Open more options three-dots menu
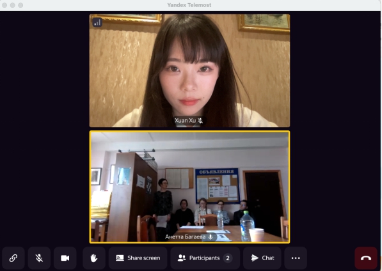The image size is (382, 271). click(x=296, y=258)
